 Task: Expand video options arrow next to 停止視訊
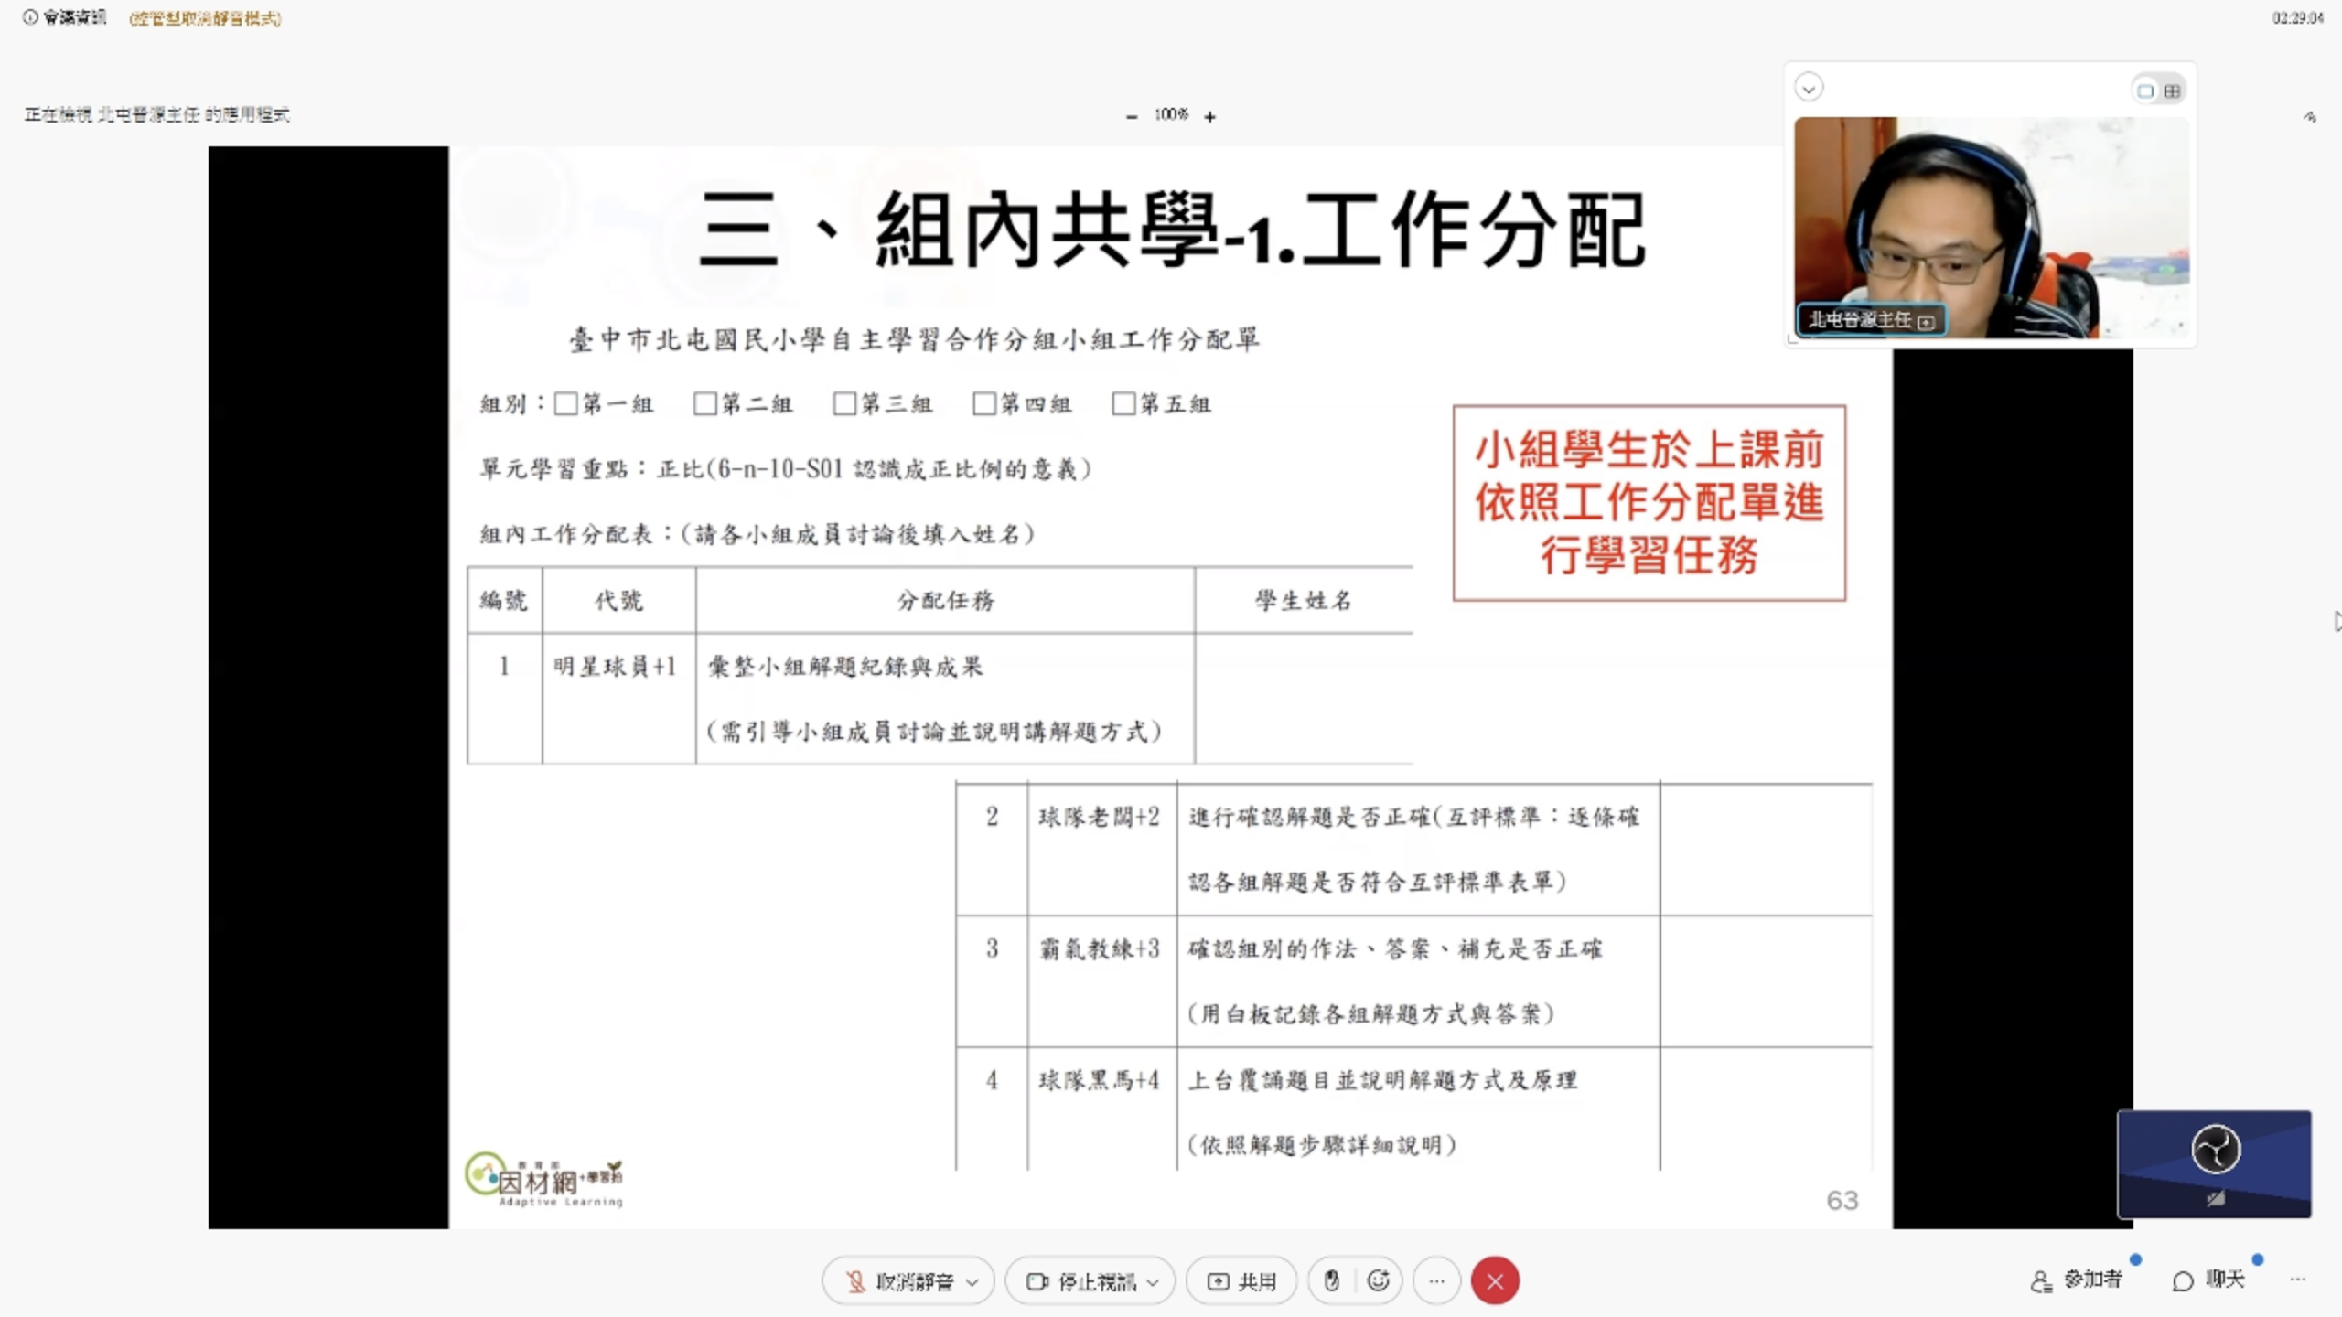click(x=1153, y=1282)
